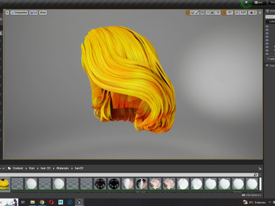The image size is (275, 206).
Task: Show hidden system tray icons chevron
Action: pyautogui.click(x=270, y=202)
